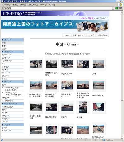
Task: Click the status bar page icon
Action: pyautogui.click(x=2, y=140)
